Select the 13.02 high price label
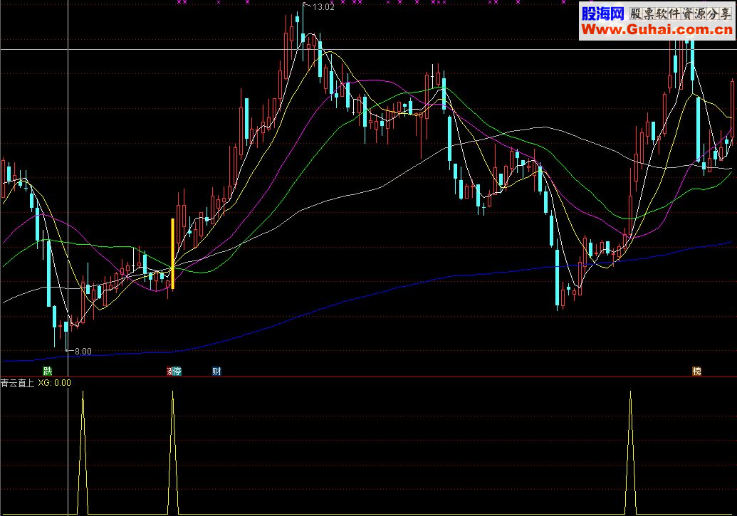 323,7
